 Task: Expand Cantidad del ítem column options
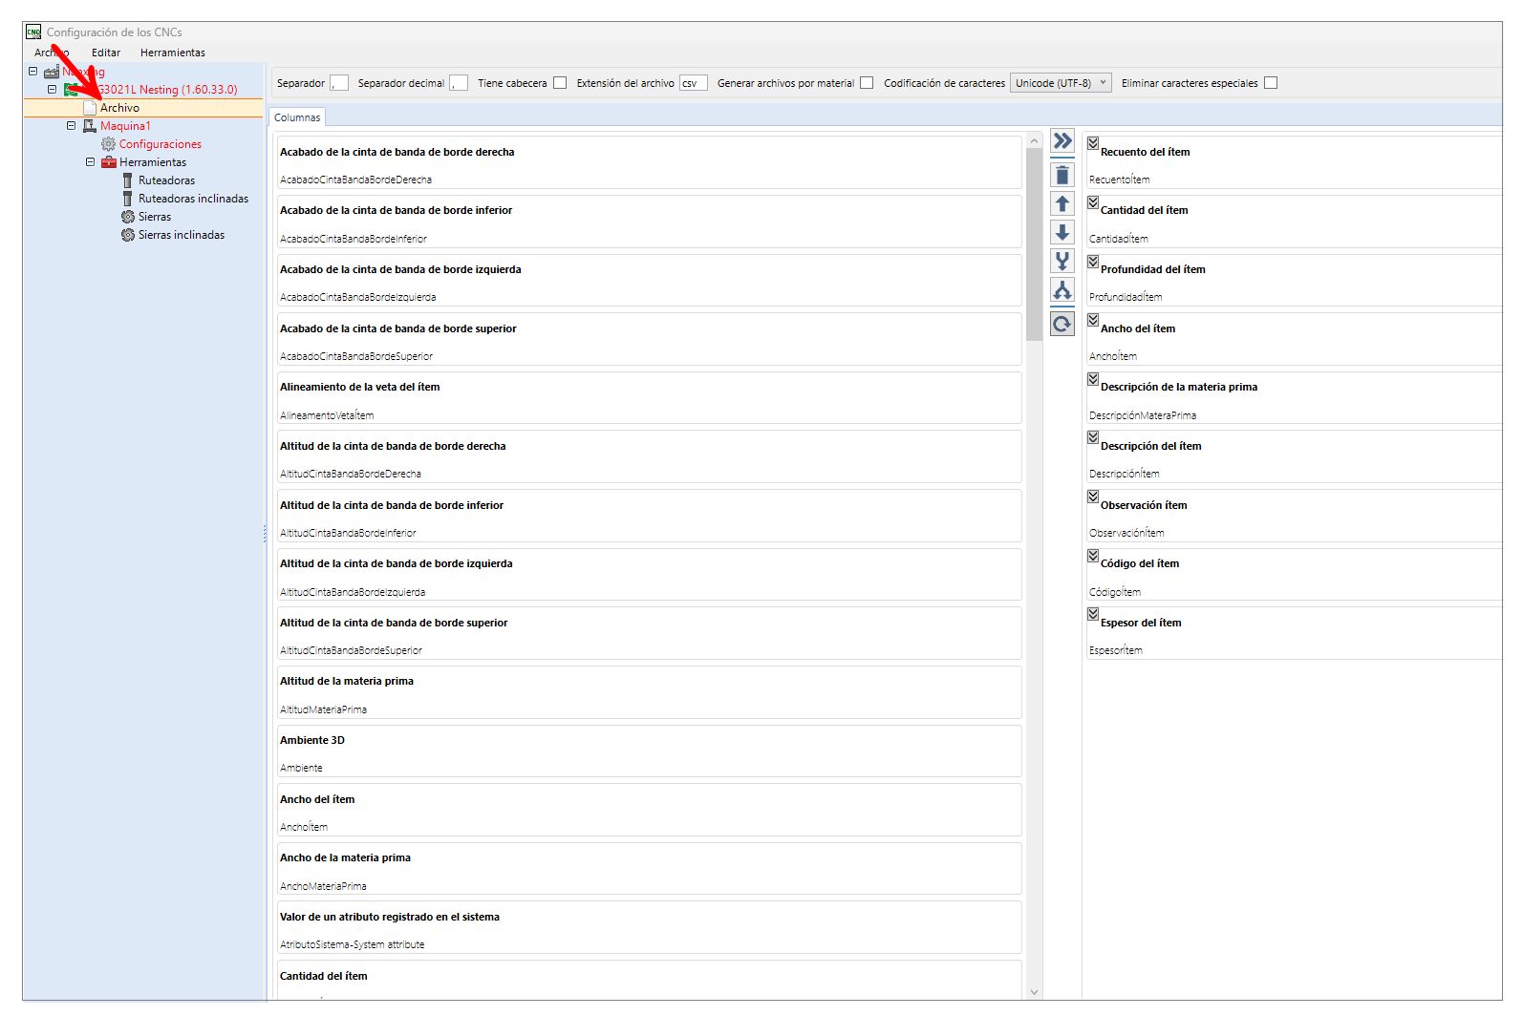[1093, 202]
